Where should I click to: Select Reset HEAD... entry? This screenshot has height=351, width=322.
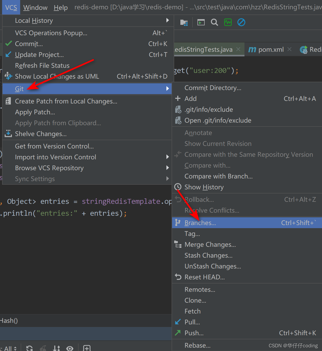(247, 277)
